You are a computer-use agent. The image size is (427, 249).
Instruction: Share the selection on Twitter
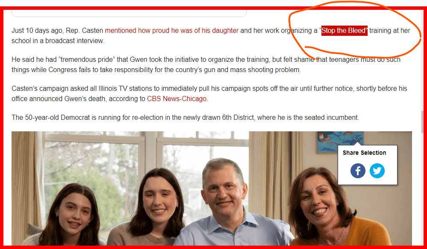(x=377, y=171)
